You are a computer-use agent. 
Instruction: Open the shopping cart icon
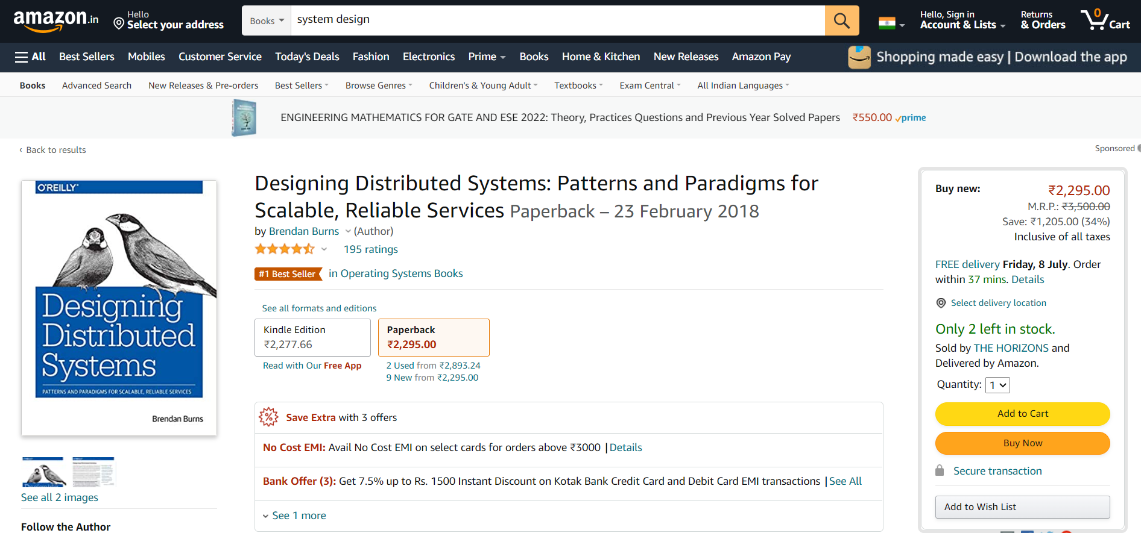coord(1105,20)
